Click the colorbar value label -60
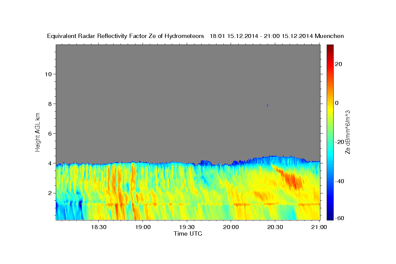Screen dimensions: 396x264 pos(340,218)
